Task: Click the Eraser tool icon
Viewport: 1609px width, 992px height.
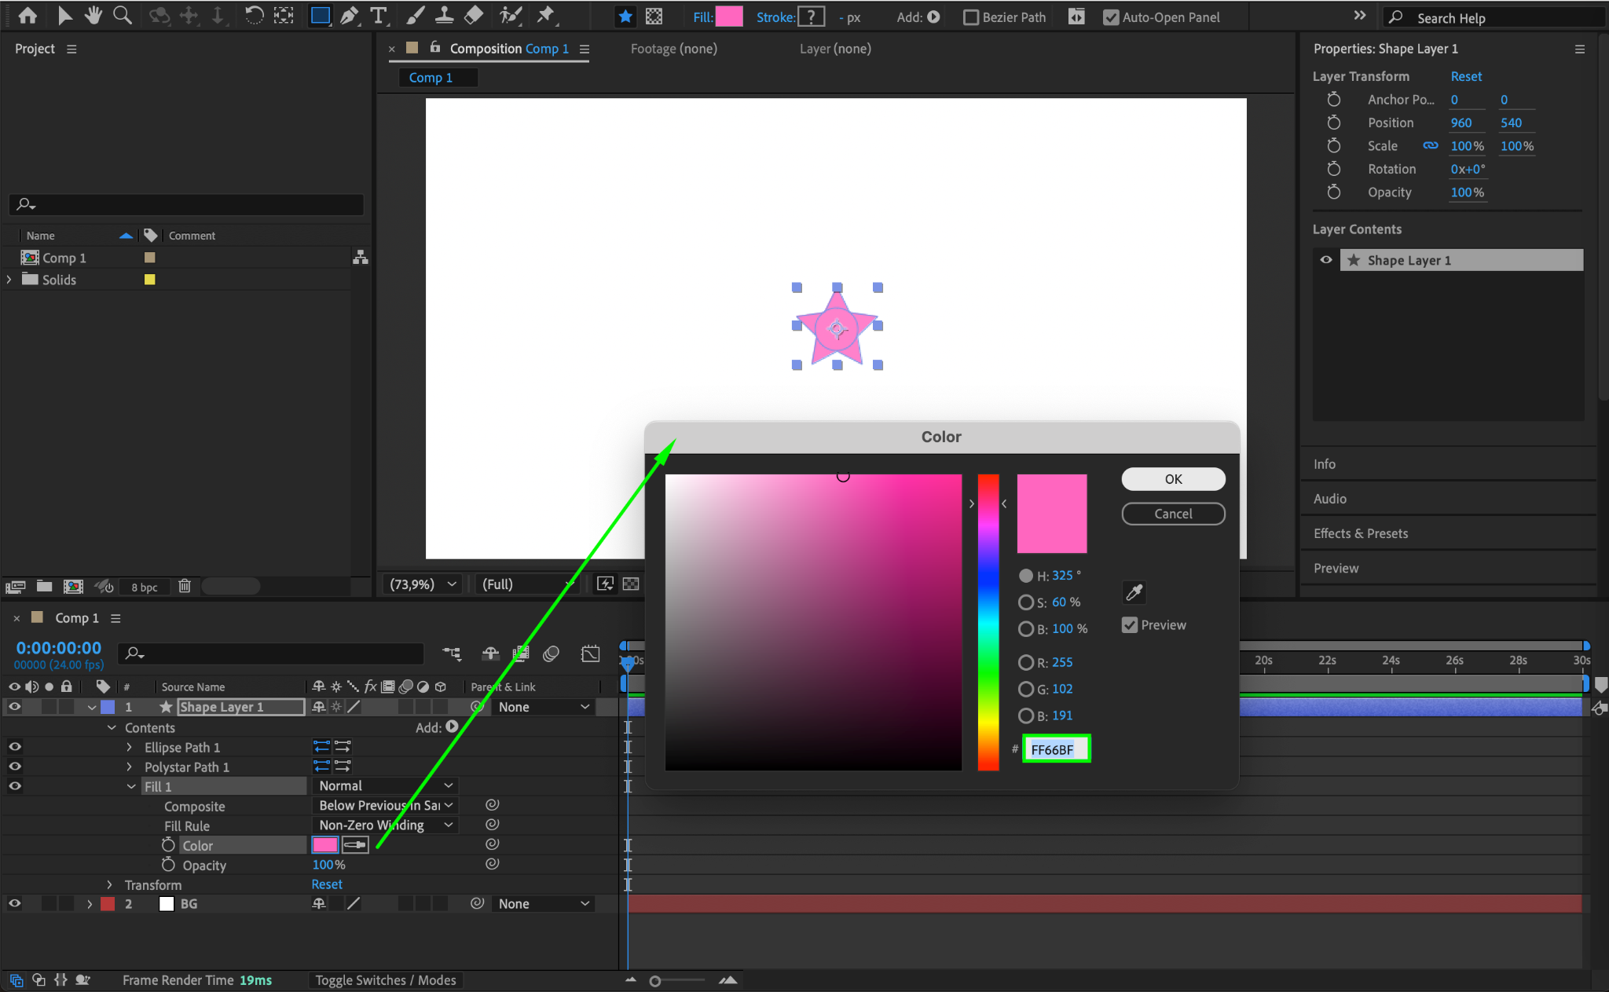Action: (x=474, y=16)
